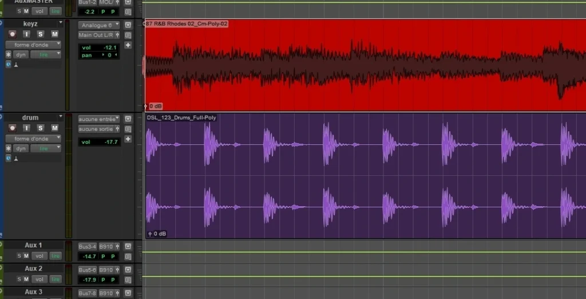Open the Main Out L/R output selector

click(x=98, y=35)
